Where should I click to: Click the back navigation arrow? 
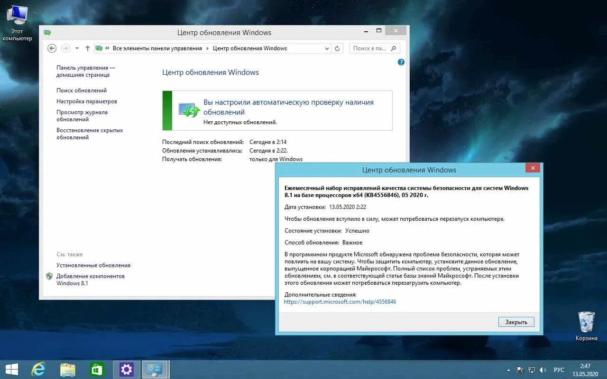pos(52,48)
